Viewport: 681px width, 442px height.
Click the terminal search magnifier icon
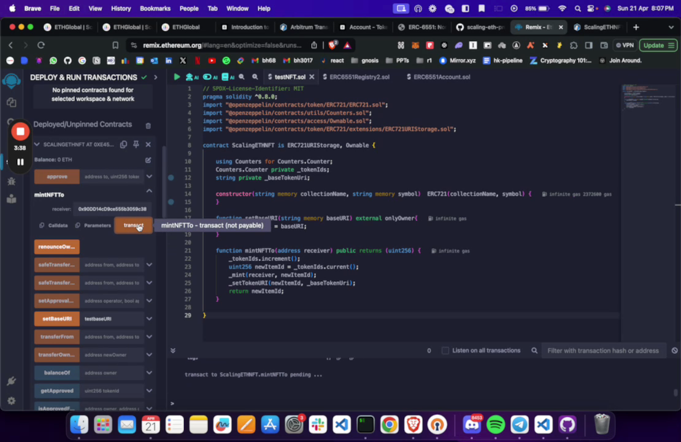[534, 351]
